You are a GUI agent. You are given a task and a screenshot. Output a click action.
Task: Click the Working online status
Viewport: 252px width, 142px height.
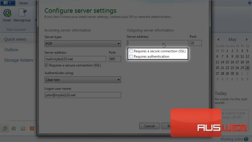pos(234,139)
